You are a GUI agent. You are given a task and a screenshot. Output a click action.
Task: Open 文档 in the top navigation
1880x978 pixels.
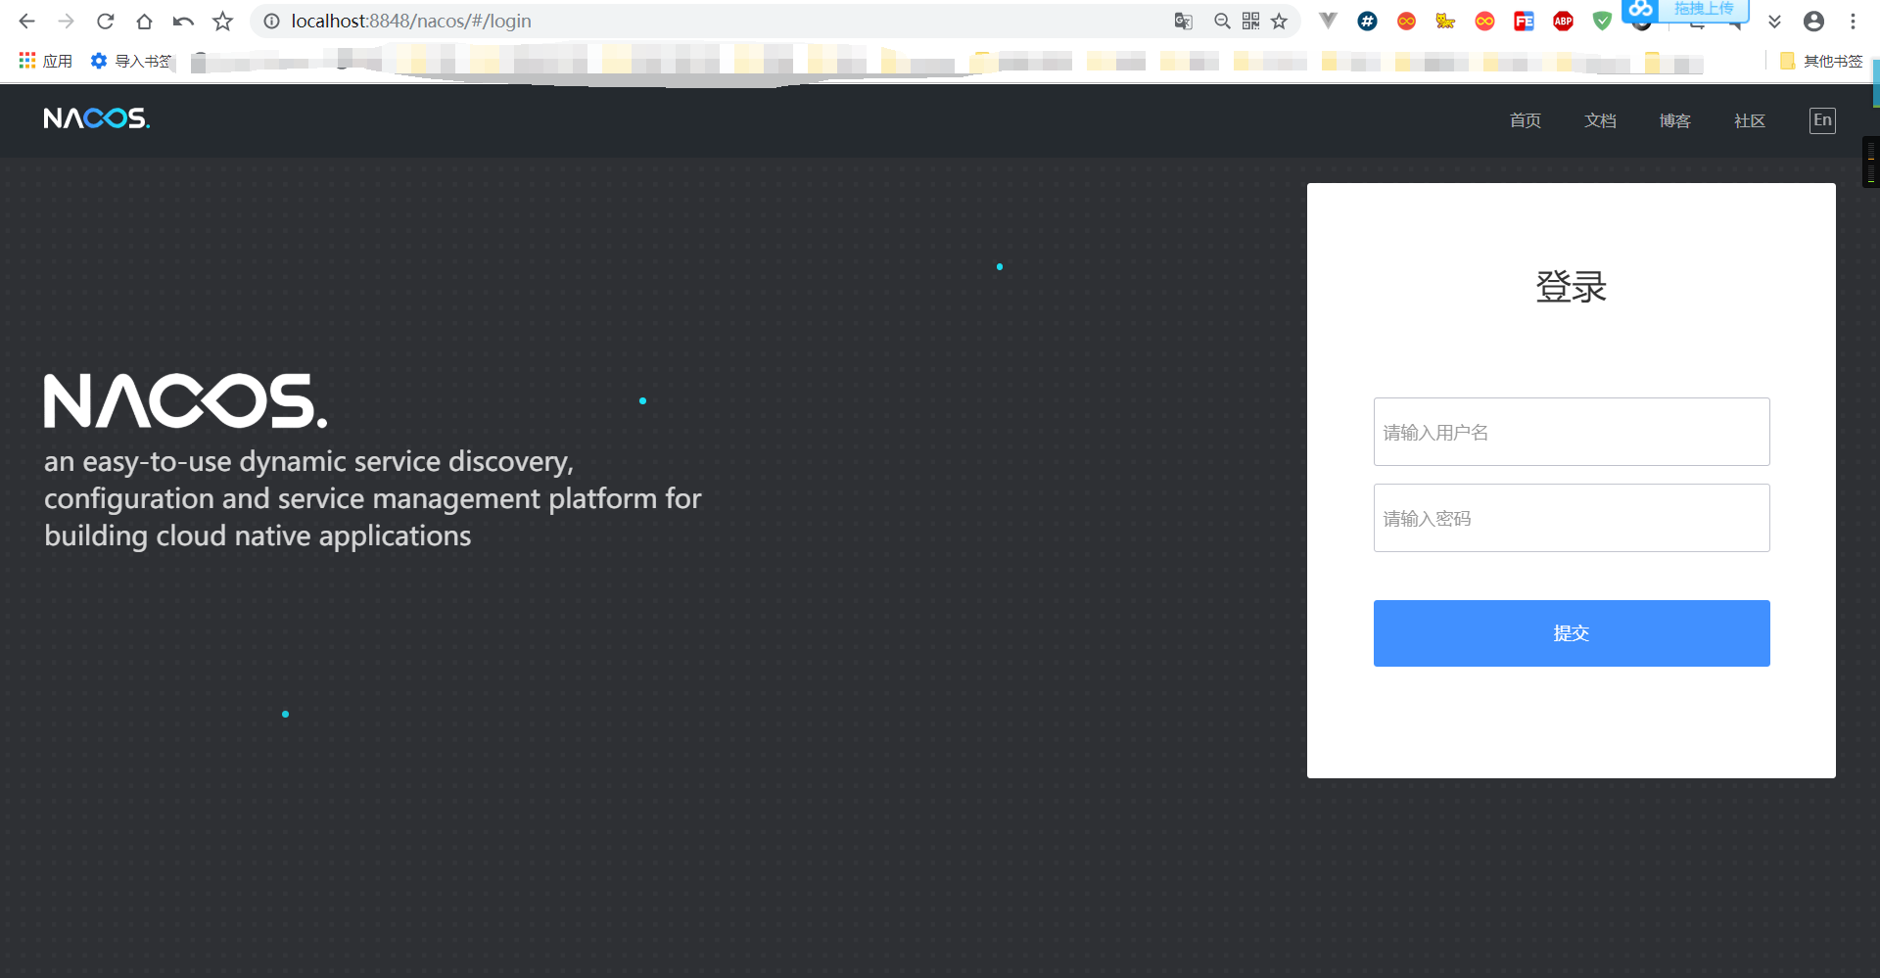(1600, 120)
